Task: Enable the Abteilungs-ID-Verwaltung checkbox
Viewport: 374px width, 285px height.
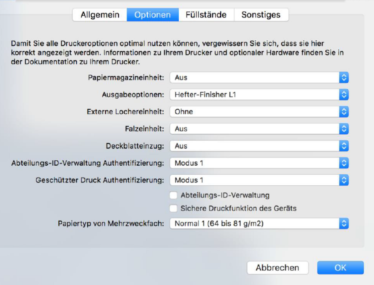Action: click(x=174, y=195)
